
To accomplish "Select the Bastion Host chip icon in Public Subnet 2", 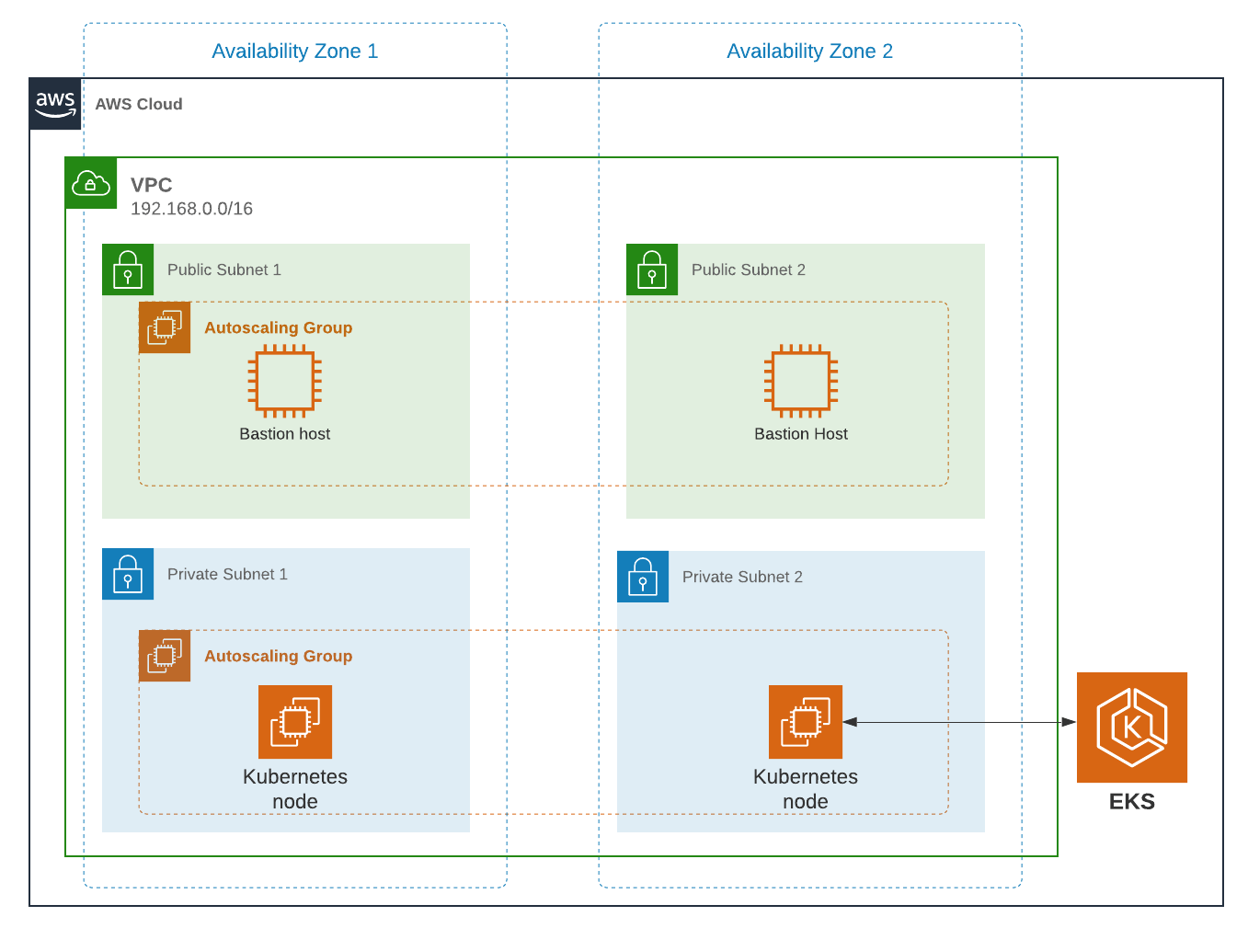I will [801, 381].
